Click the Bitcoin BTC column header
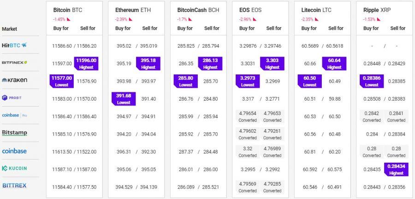 68,10
